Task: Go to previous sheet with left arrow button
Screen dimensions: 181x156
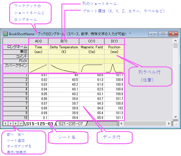Action: pyautogui.click(x=5, y=124)
